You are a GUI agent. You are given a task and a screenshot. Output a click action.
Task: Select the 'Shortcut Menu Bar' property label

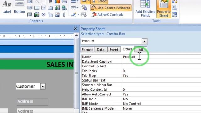(x=97, y=85)
